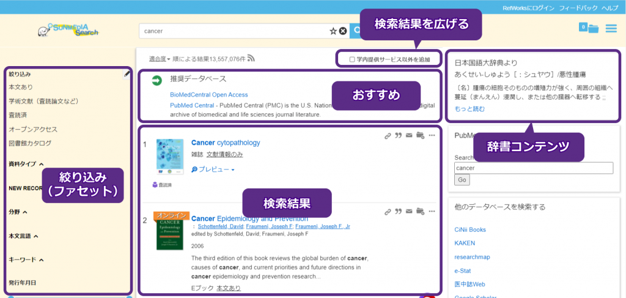Click the Go button in PubMed widget

[x=462, y=180]
